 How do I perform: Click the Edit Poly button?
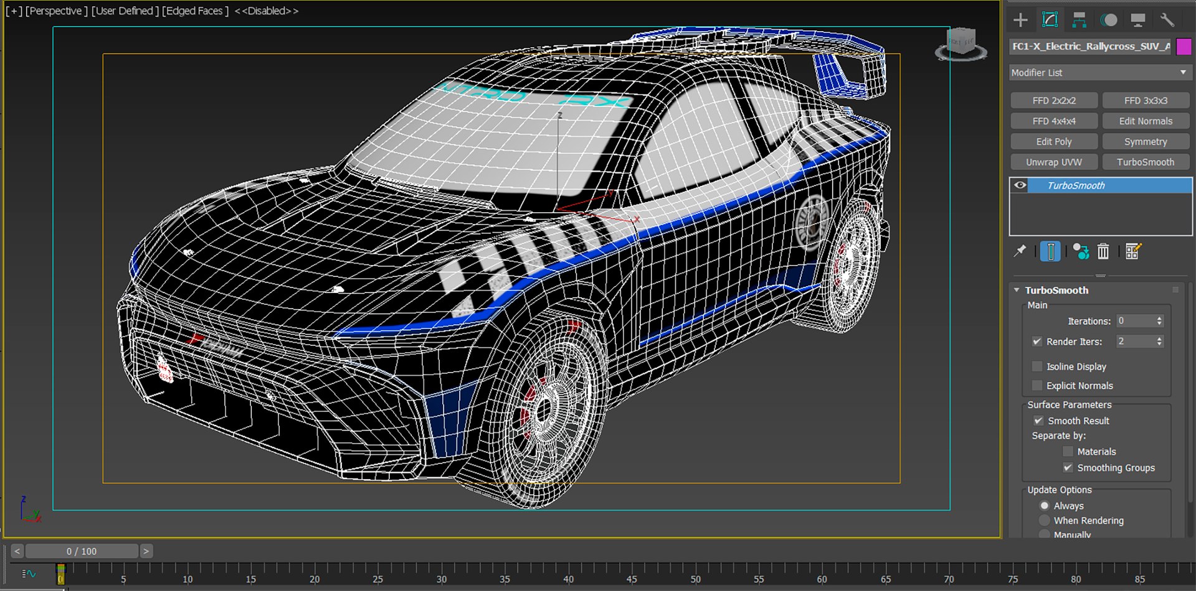tap(1054, 141)
